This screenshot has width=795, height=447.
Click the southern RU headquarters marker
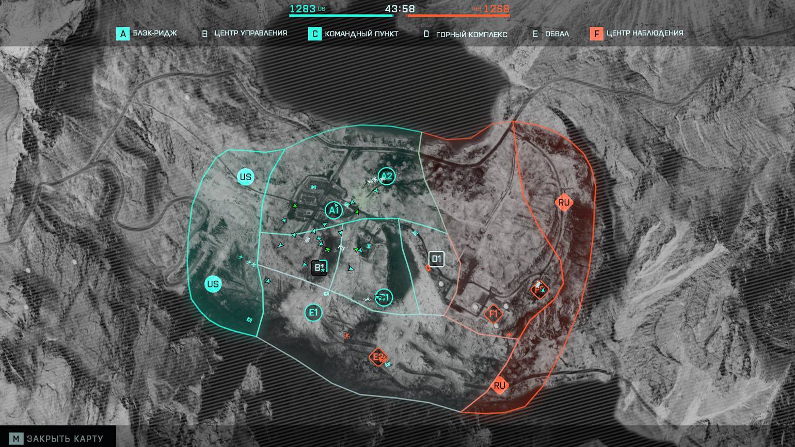point(499,386)
